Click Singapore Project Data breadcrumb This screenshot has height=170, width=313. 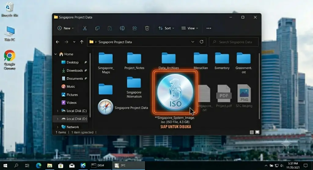[x=115, y=42]
